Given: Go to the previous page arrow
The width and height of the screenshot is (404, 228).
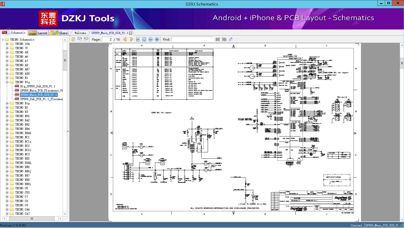Looking at the screenshot, I should 125,39.
